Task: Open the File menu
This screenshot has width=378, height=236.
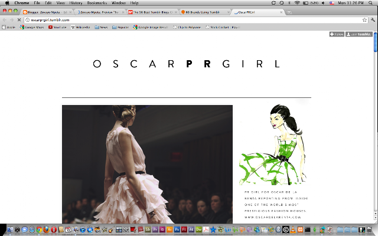Action: [37, 3]
